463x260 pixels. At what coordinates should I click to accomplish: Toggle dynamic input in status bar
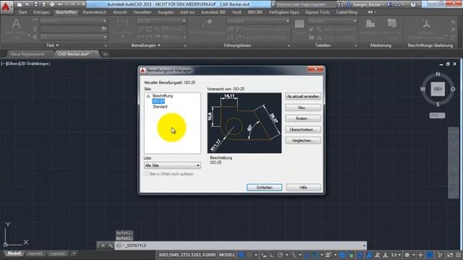(263, 255)
